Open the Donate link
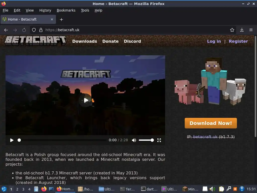Image resolution: width=257 pixels, height=193 pixels. tap(110, 41)
